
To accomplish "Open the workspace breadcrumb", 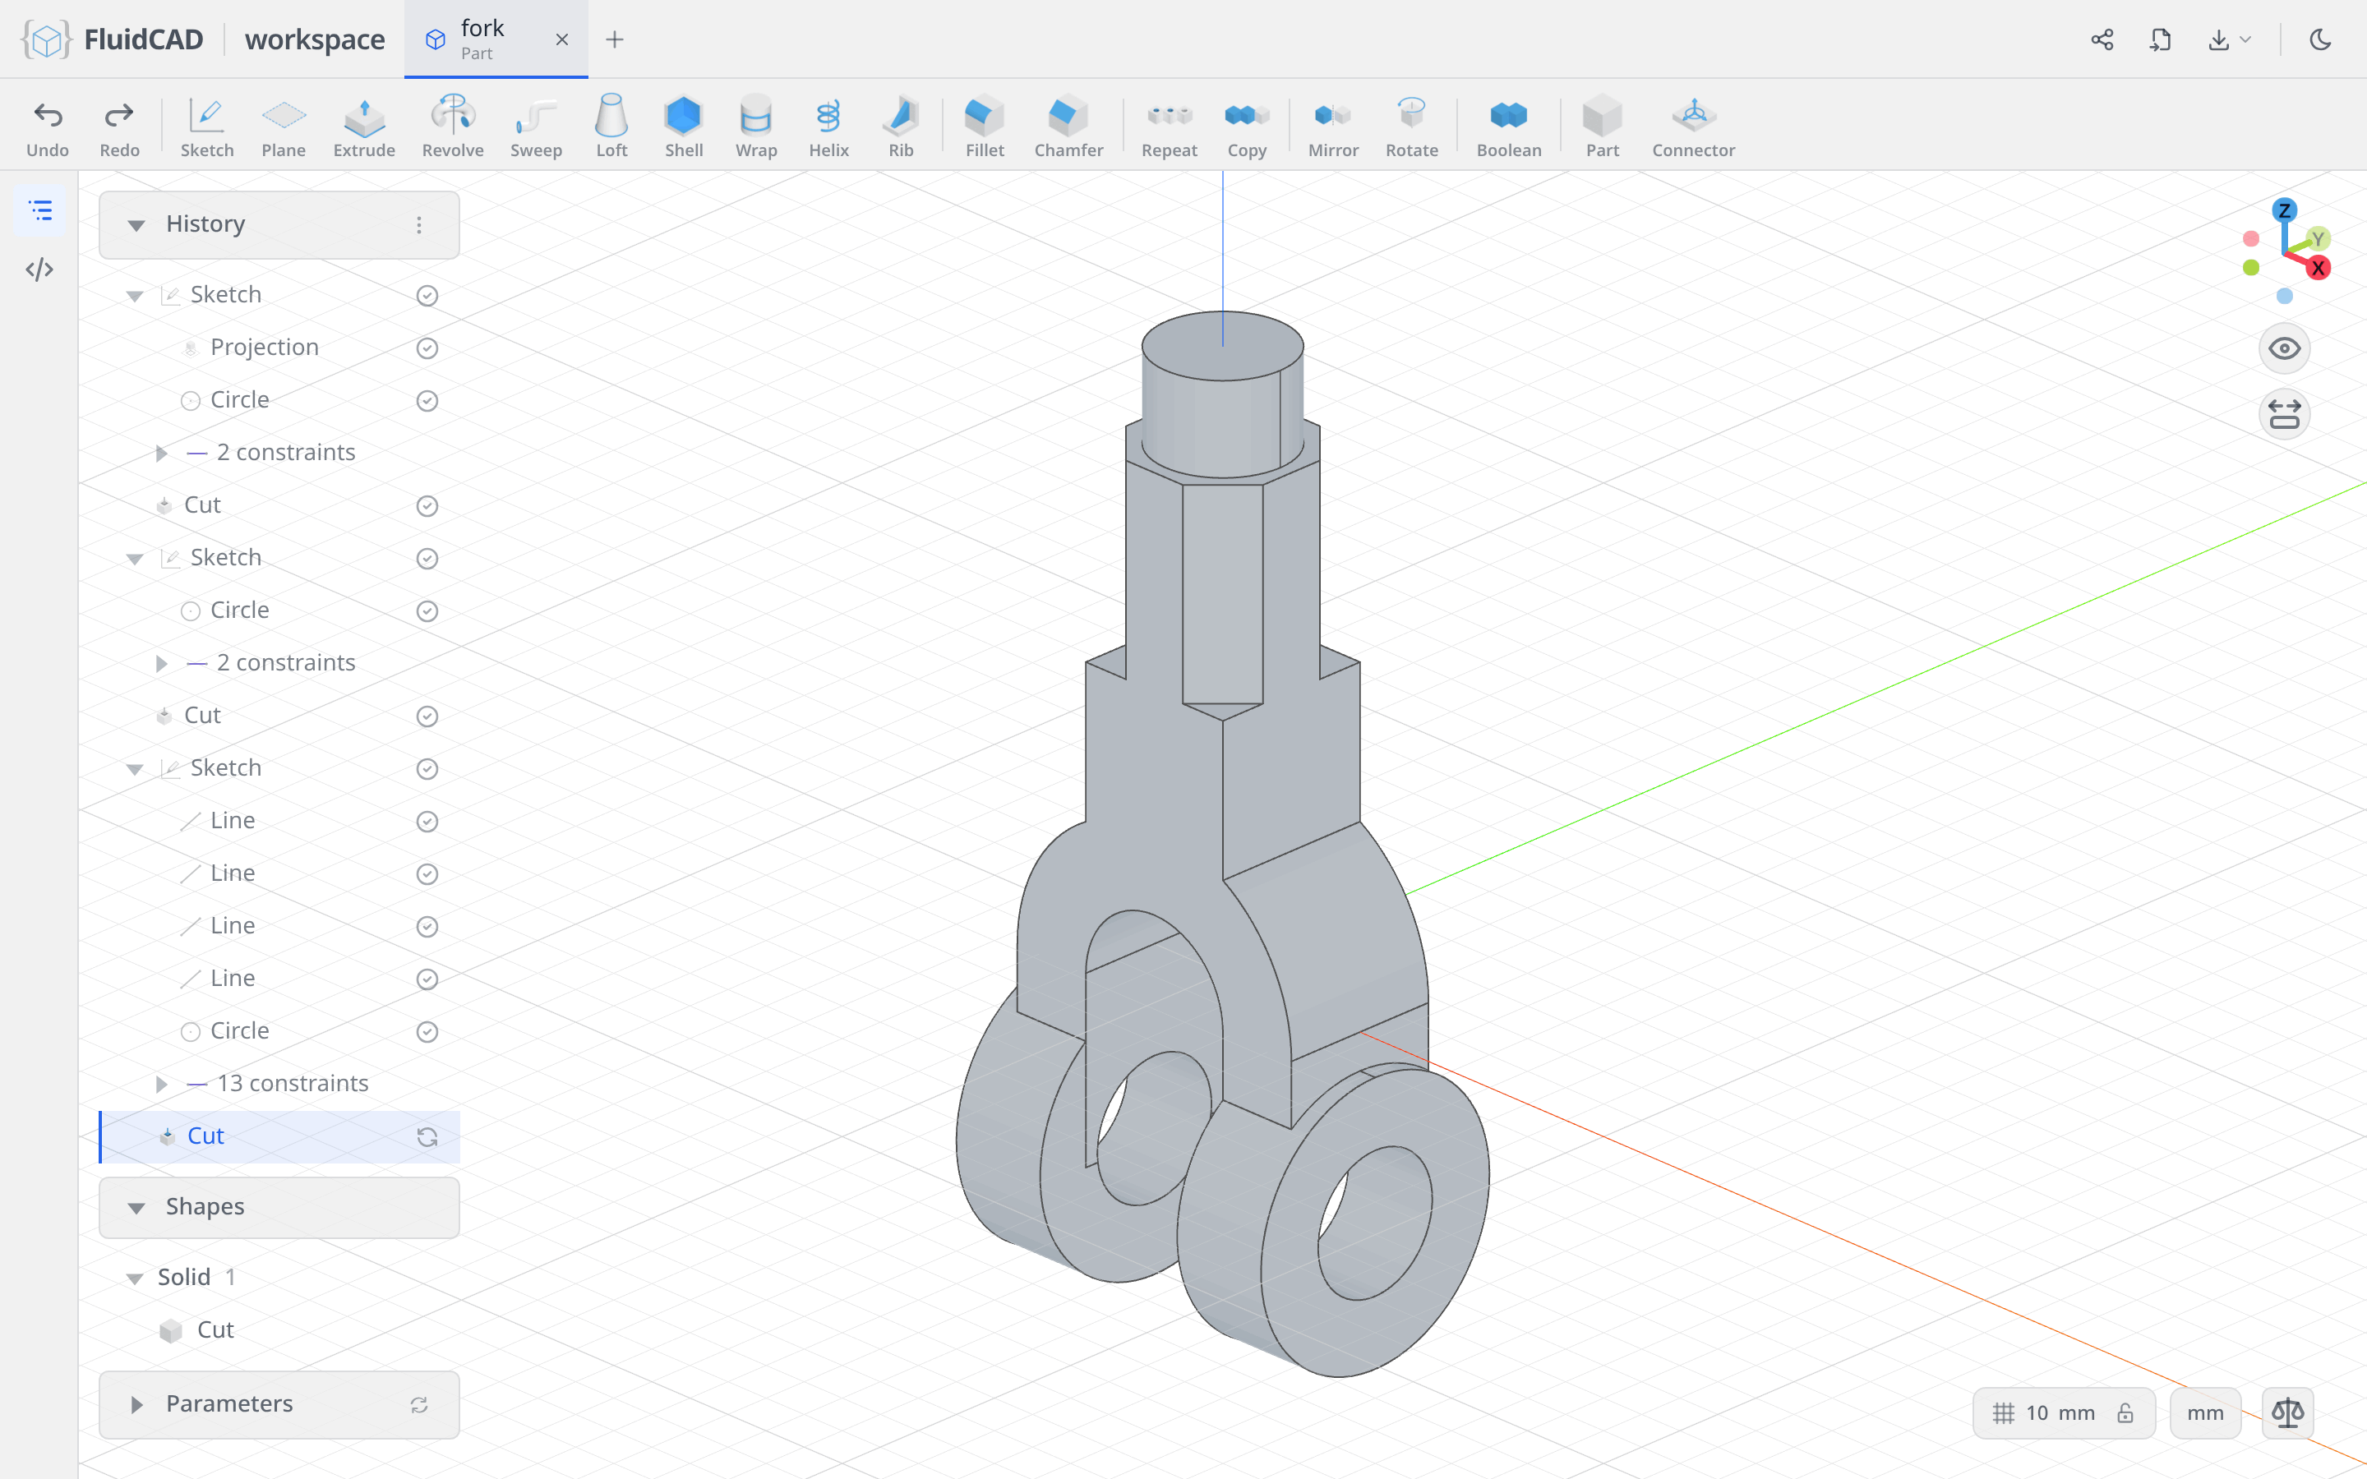I will tap(315, 39).
